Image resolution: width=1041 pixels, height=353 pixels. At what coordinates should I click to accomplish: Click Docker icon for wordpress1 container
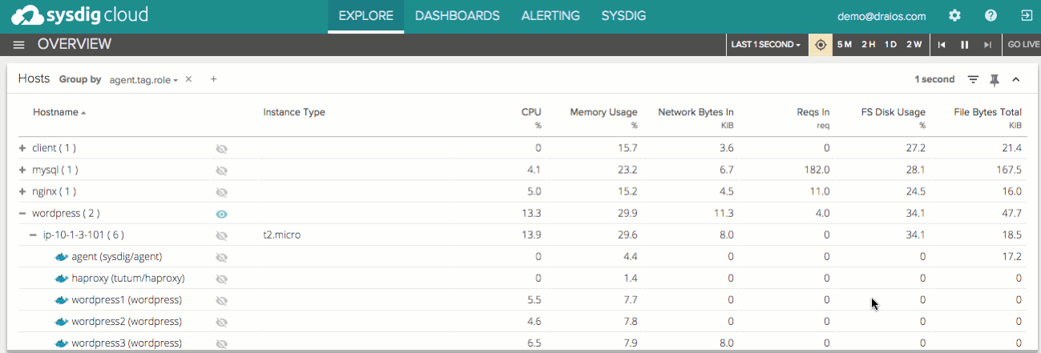pyautogui.click(x=61, y=300)
